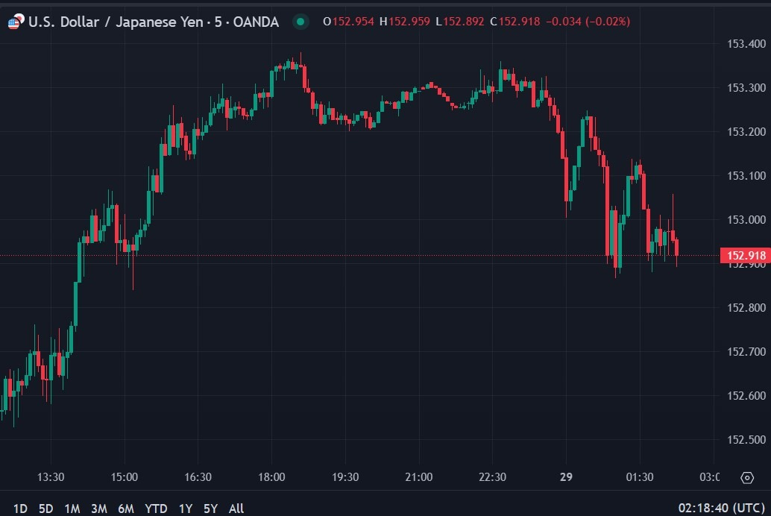
Task: Choose the YTD range option
Action: (x=156, y=508)
